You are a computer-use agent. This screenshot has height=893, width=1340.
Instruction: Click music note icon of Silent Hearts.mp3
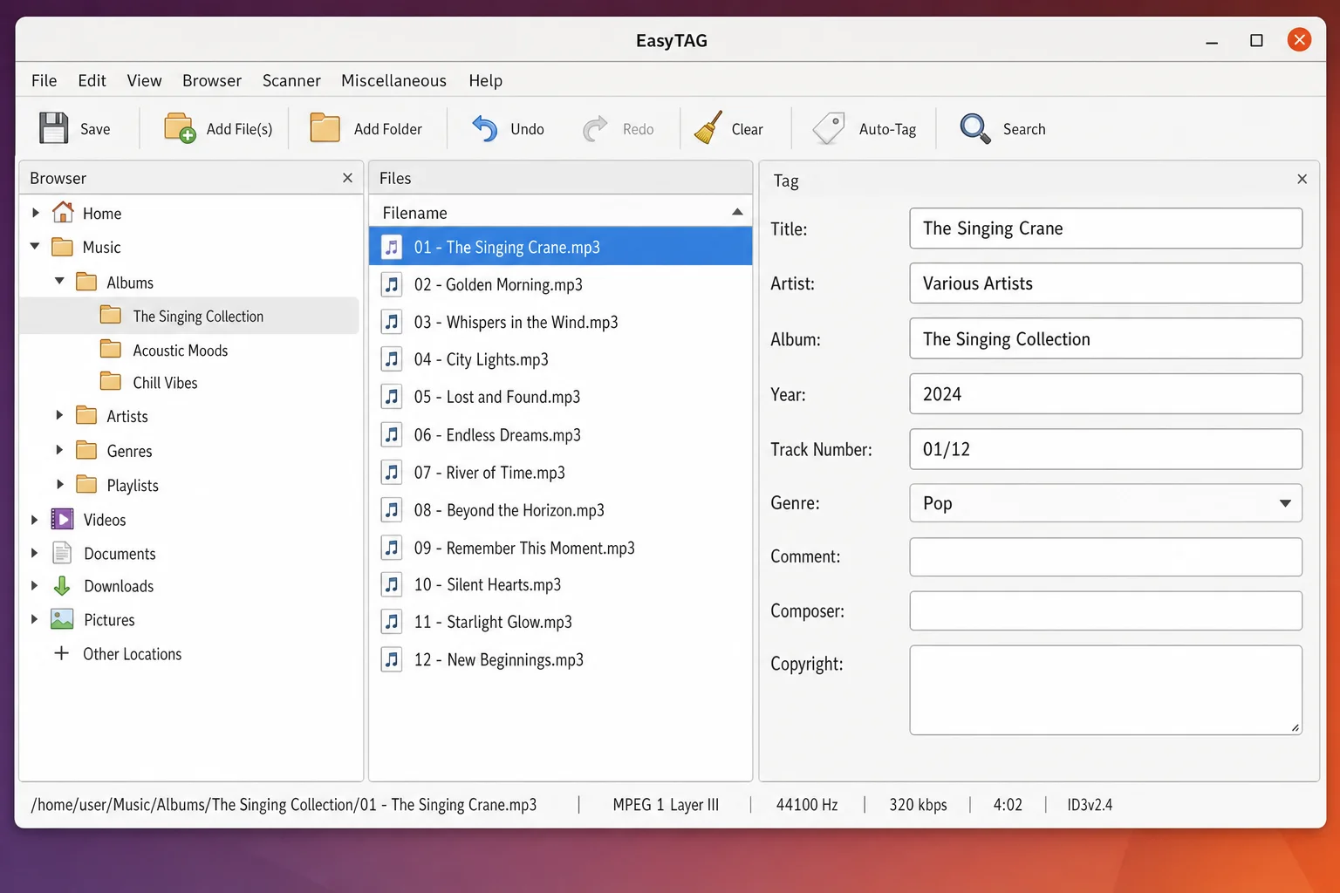pyautogui.click(x=392, y=584)
